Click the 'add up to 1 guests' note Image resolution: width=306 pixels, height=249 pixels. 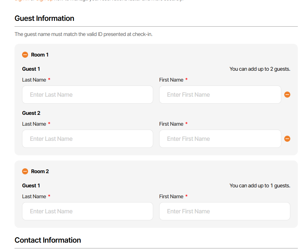tap(260, 186)
